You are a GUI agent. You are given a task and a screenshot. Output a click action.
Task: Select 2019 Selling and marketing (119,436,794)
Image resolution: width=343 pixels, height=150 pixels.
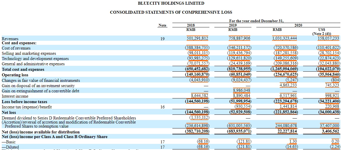click(x=239, y=53)
